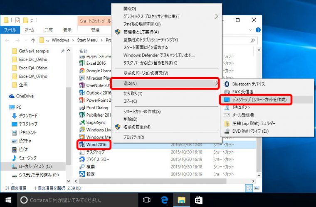The width and height of the screenshot is (316, 207).
Task: Switch to the 共有 ribbon tab
Action: pyautogui.click(x=48, y=30)
